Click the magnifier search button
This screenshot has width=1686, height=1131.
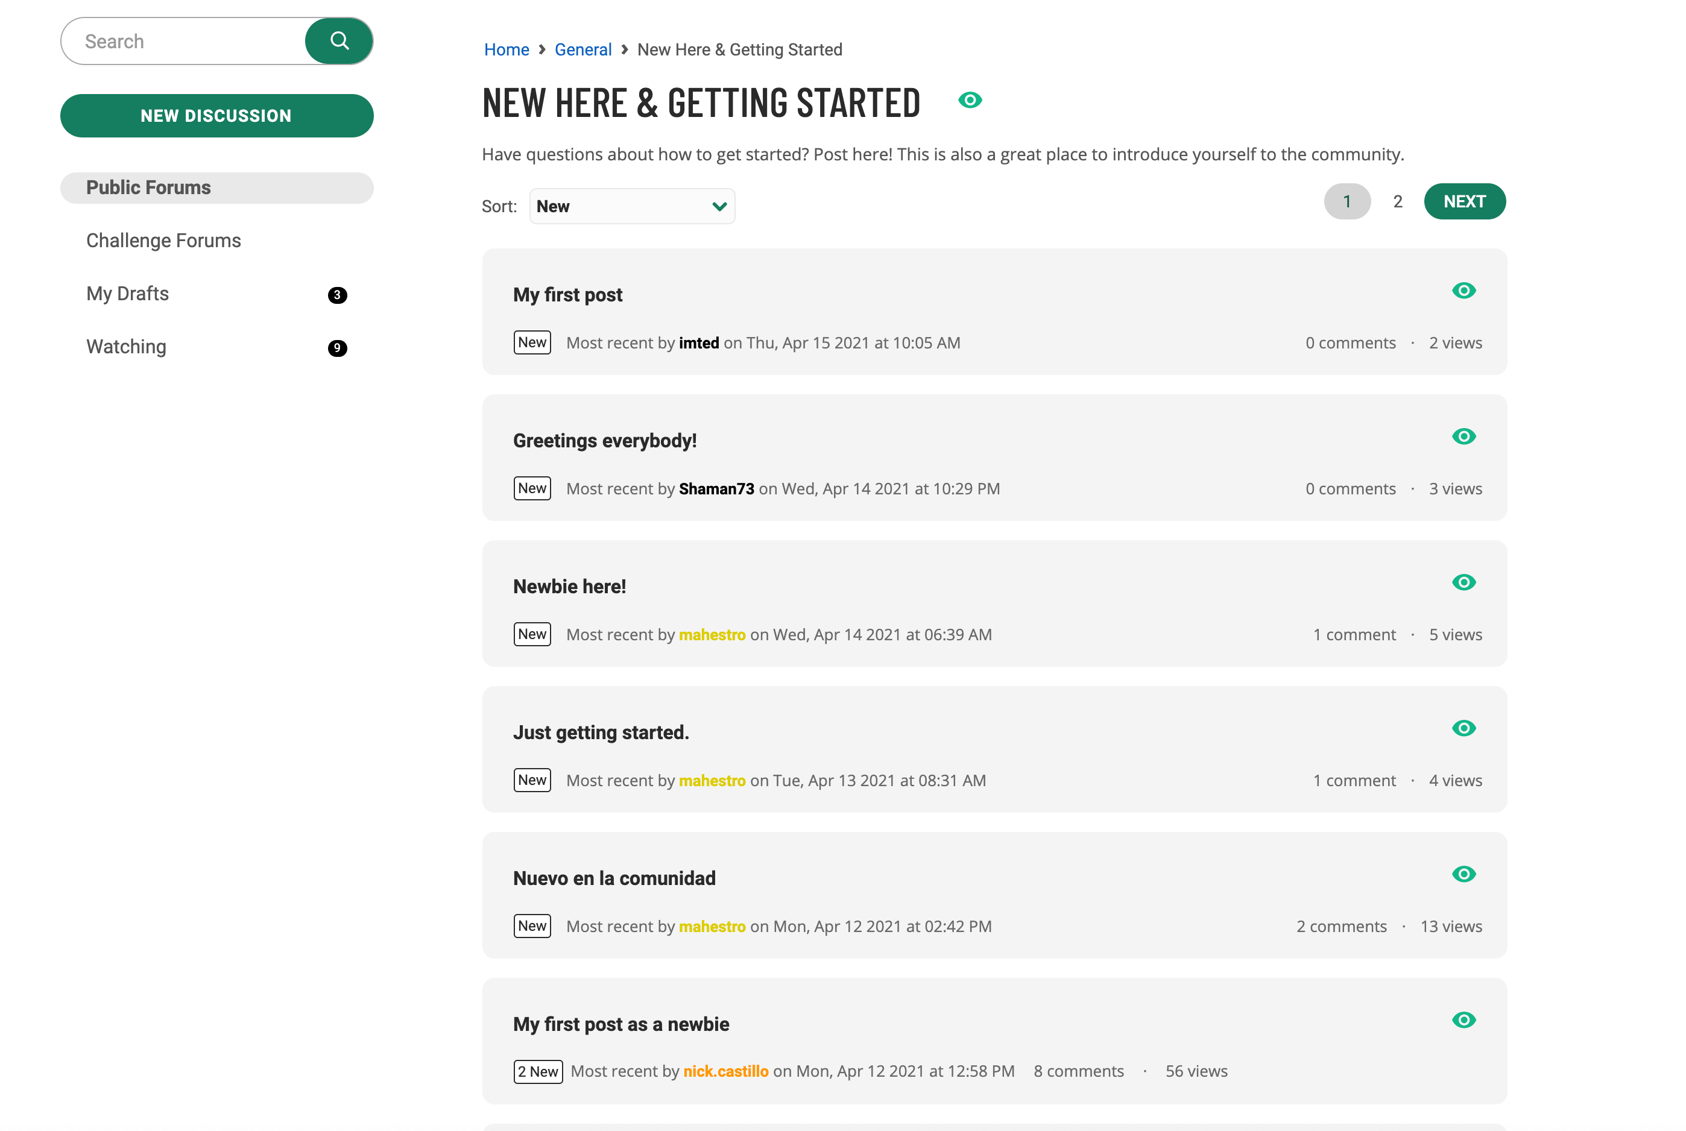coord(339,41)
